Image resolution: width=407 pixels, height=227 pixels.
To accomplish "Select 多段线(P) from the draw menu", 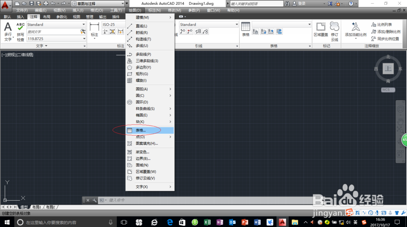I will pos(150,54).
